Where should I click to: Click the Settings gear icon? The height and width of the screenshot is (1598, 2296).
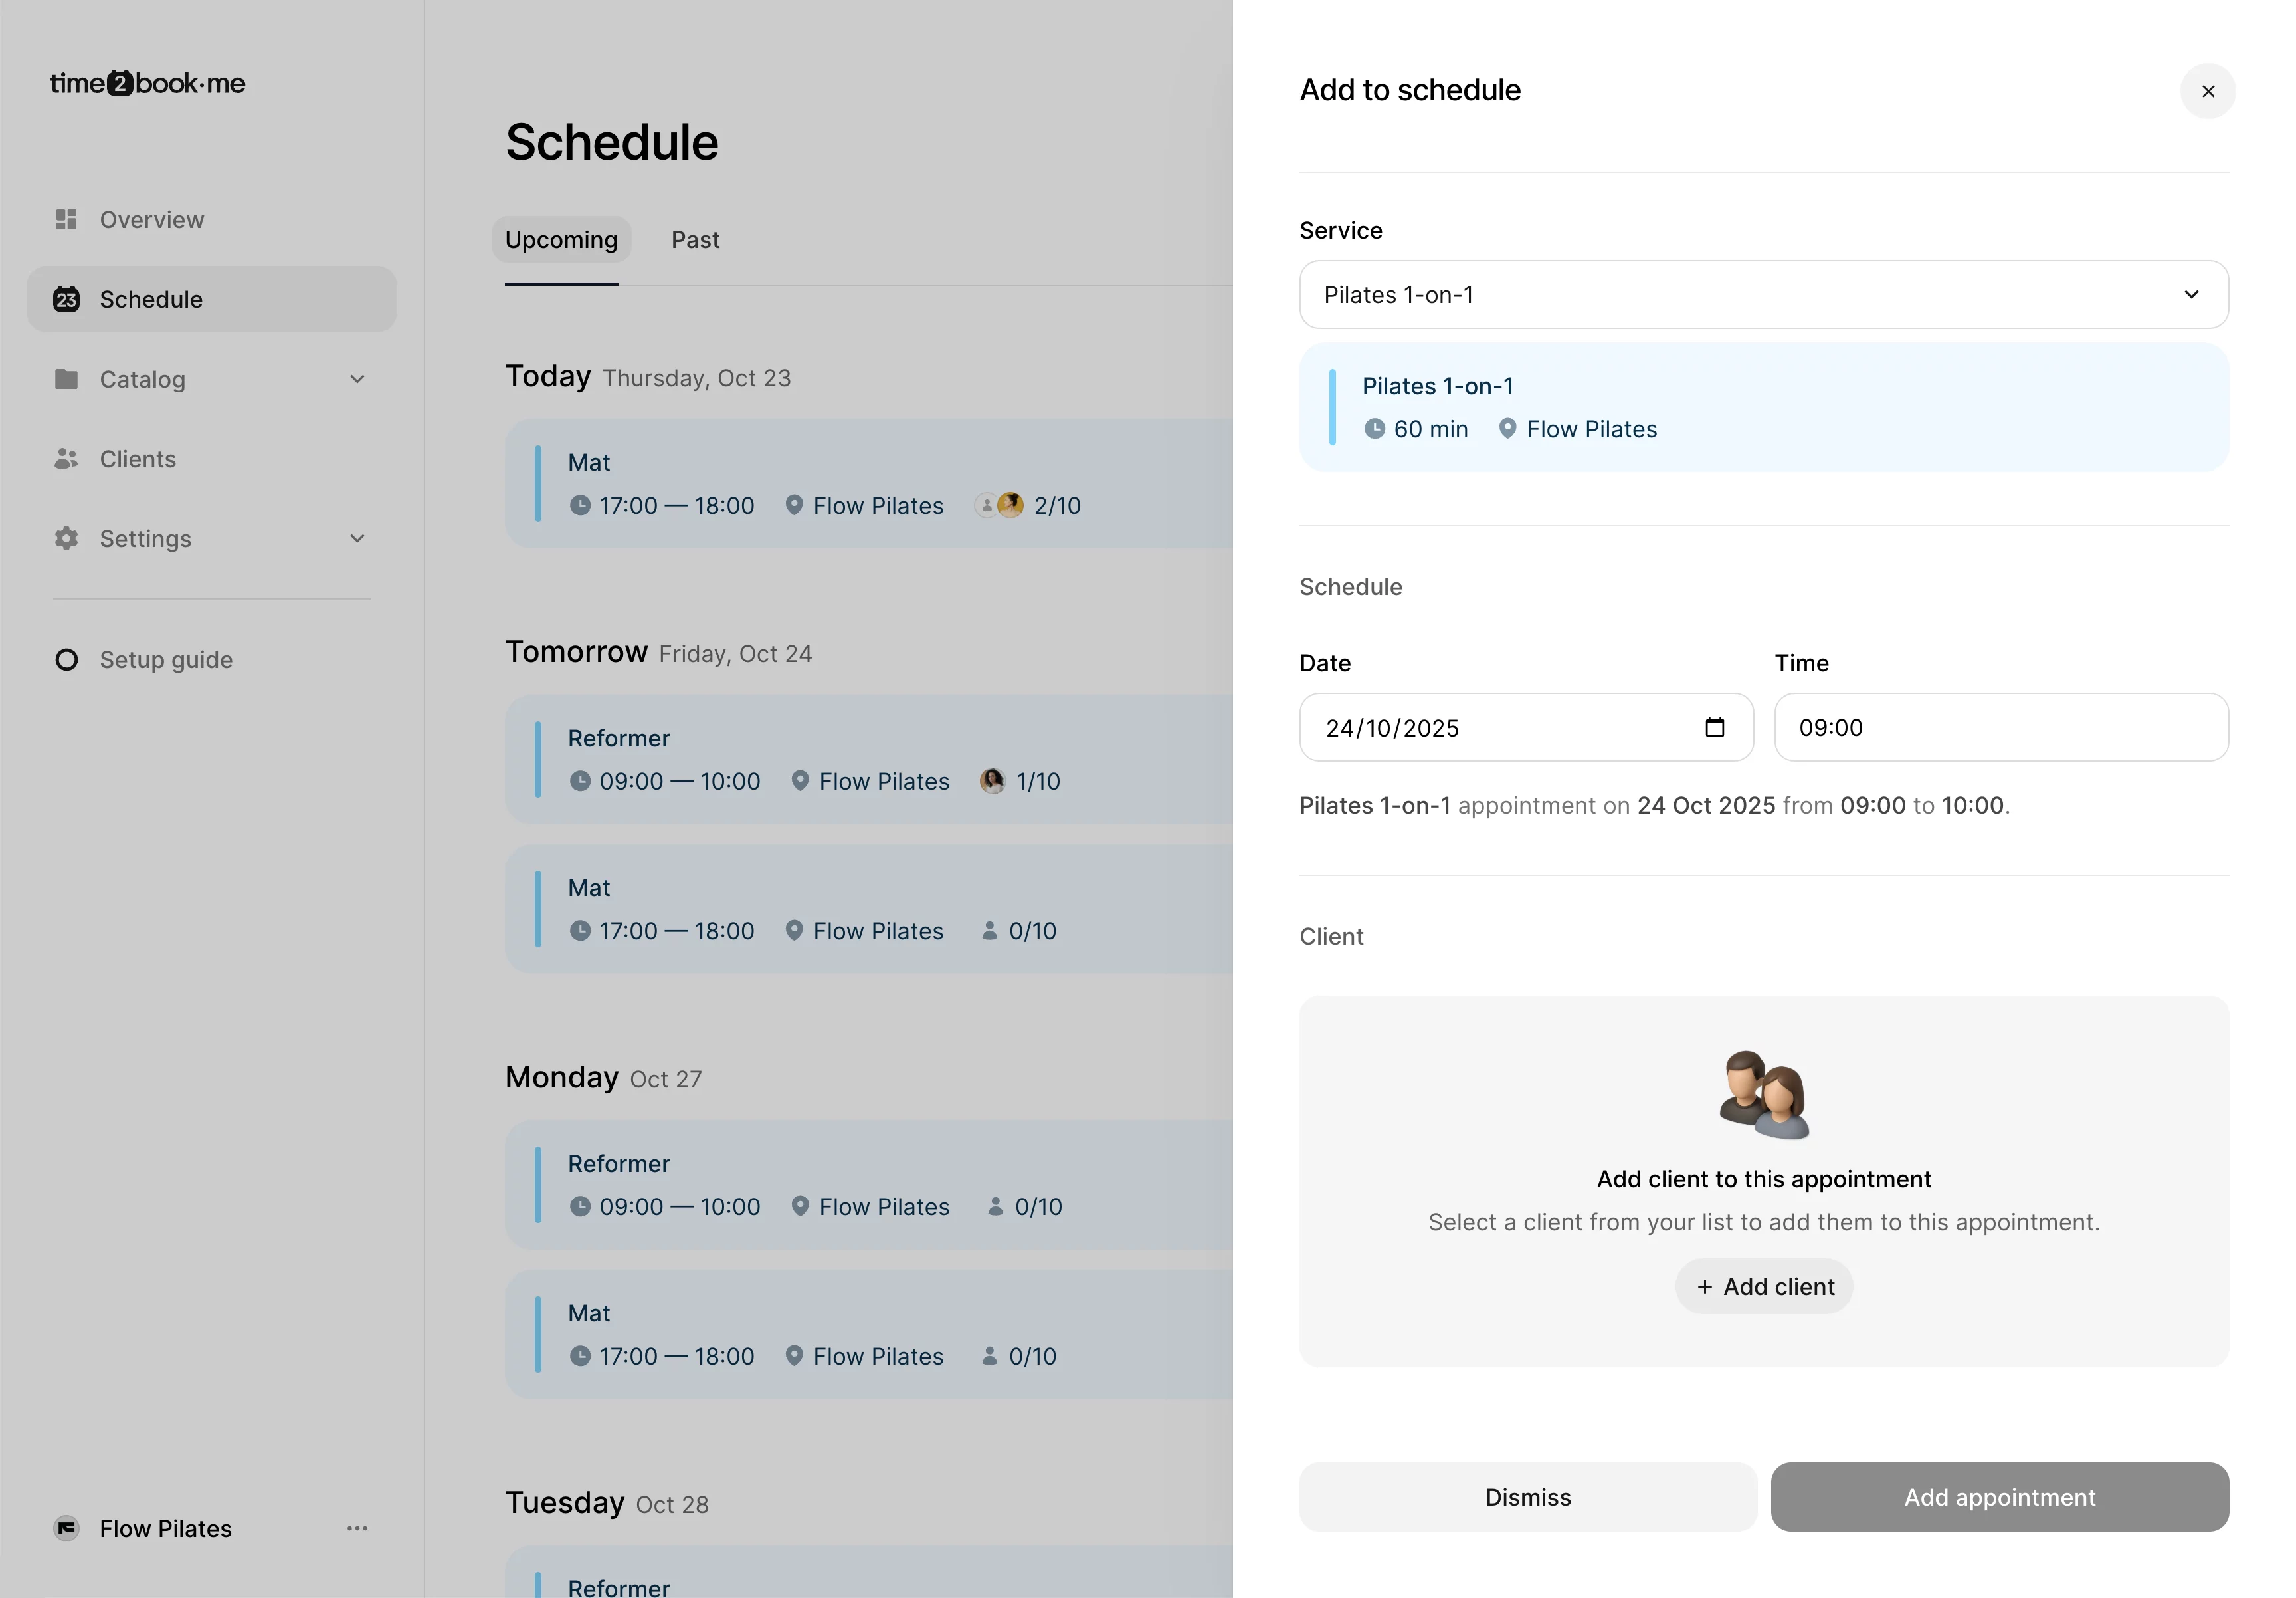(66, 538)
